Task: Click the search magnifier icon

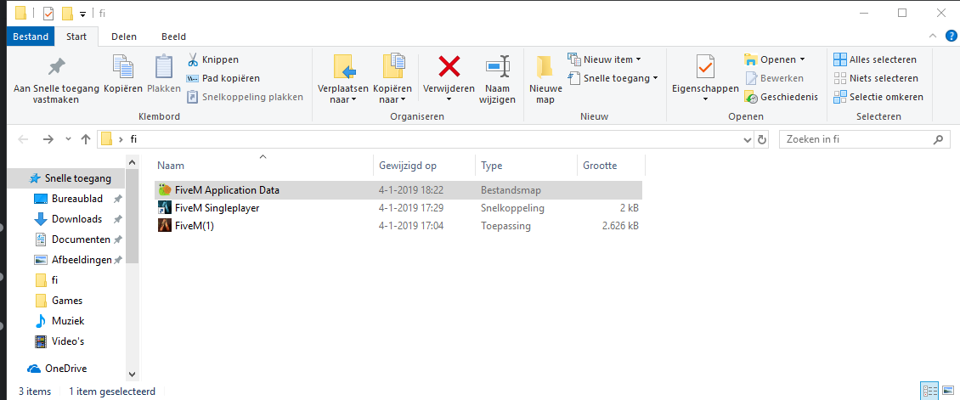Action: tap(937, 139)
